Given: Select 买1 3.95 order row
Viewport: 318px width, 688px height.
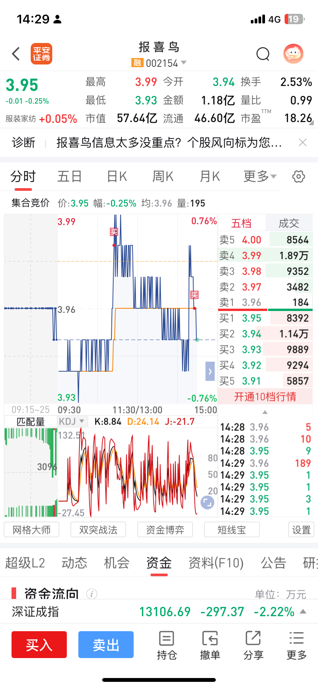Looking at the screenshot, I should pos(265,318).
